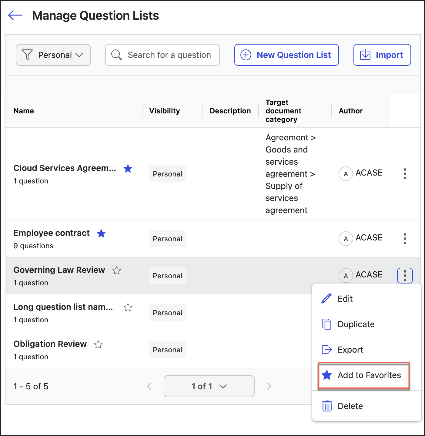Unfavorite the Cloud Services Agreement list star
425x436 pixels.
pyautogui.click(x=128, y=169)
